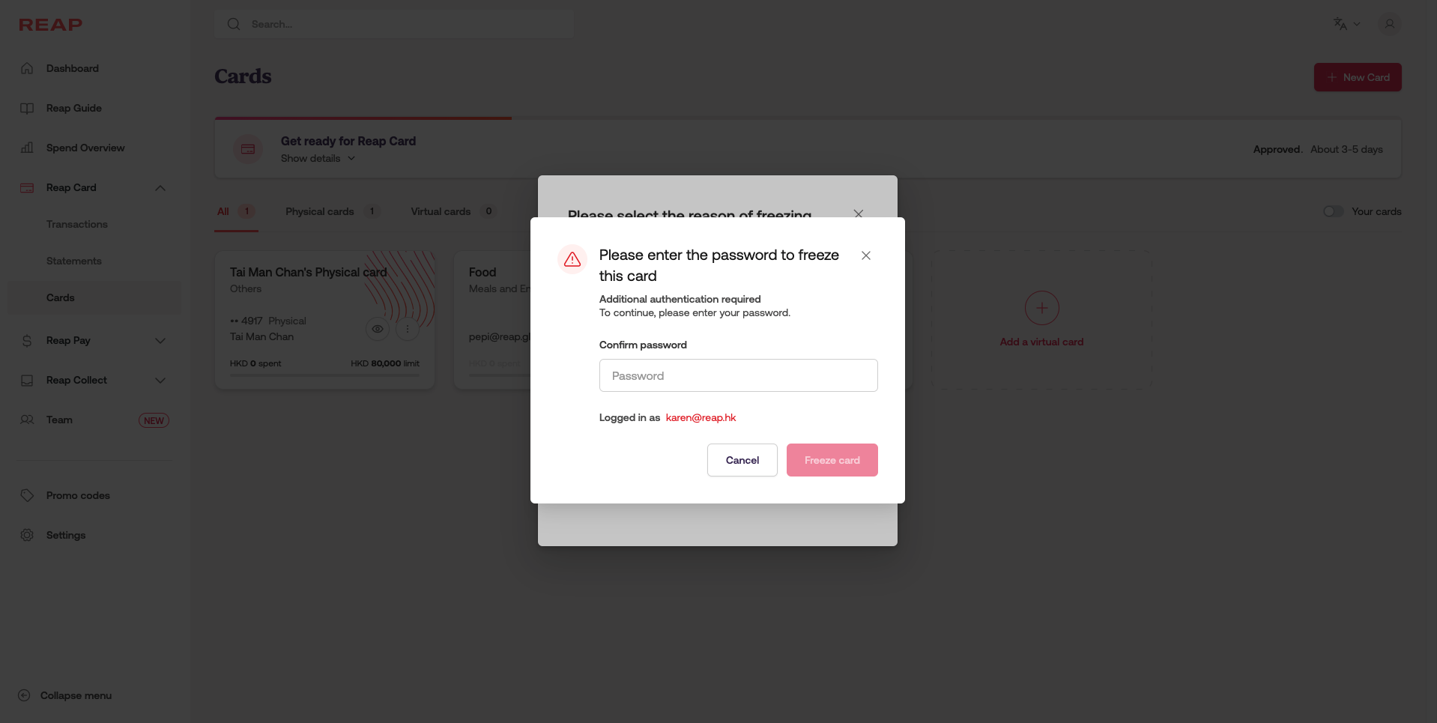Click the user profile avatar icon

[x=1389, y=24]
